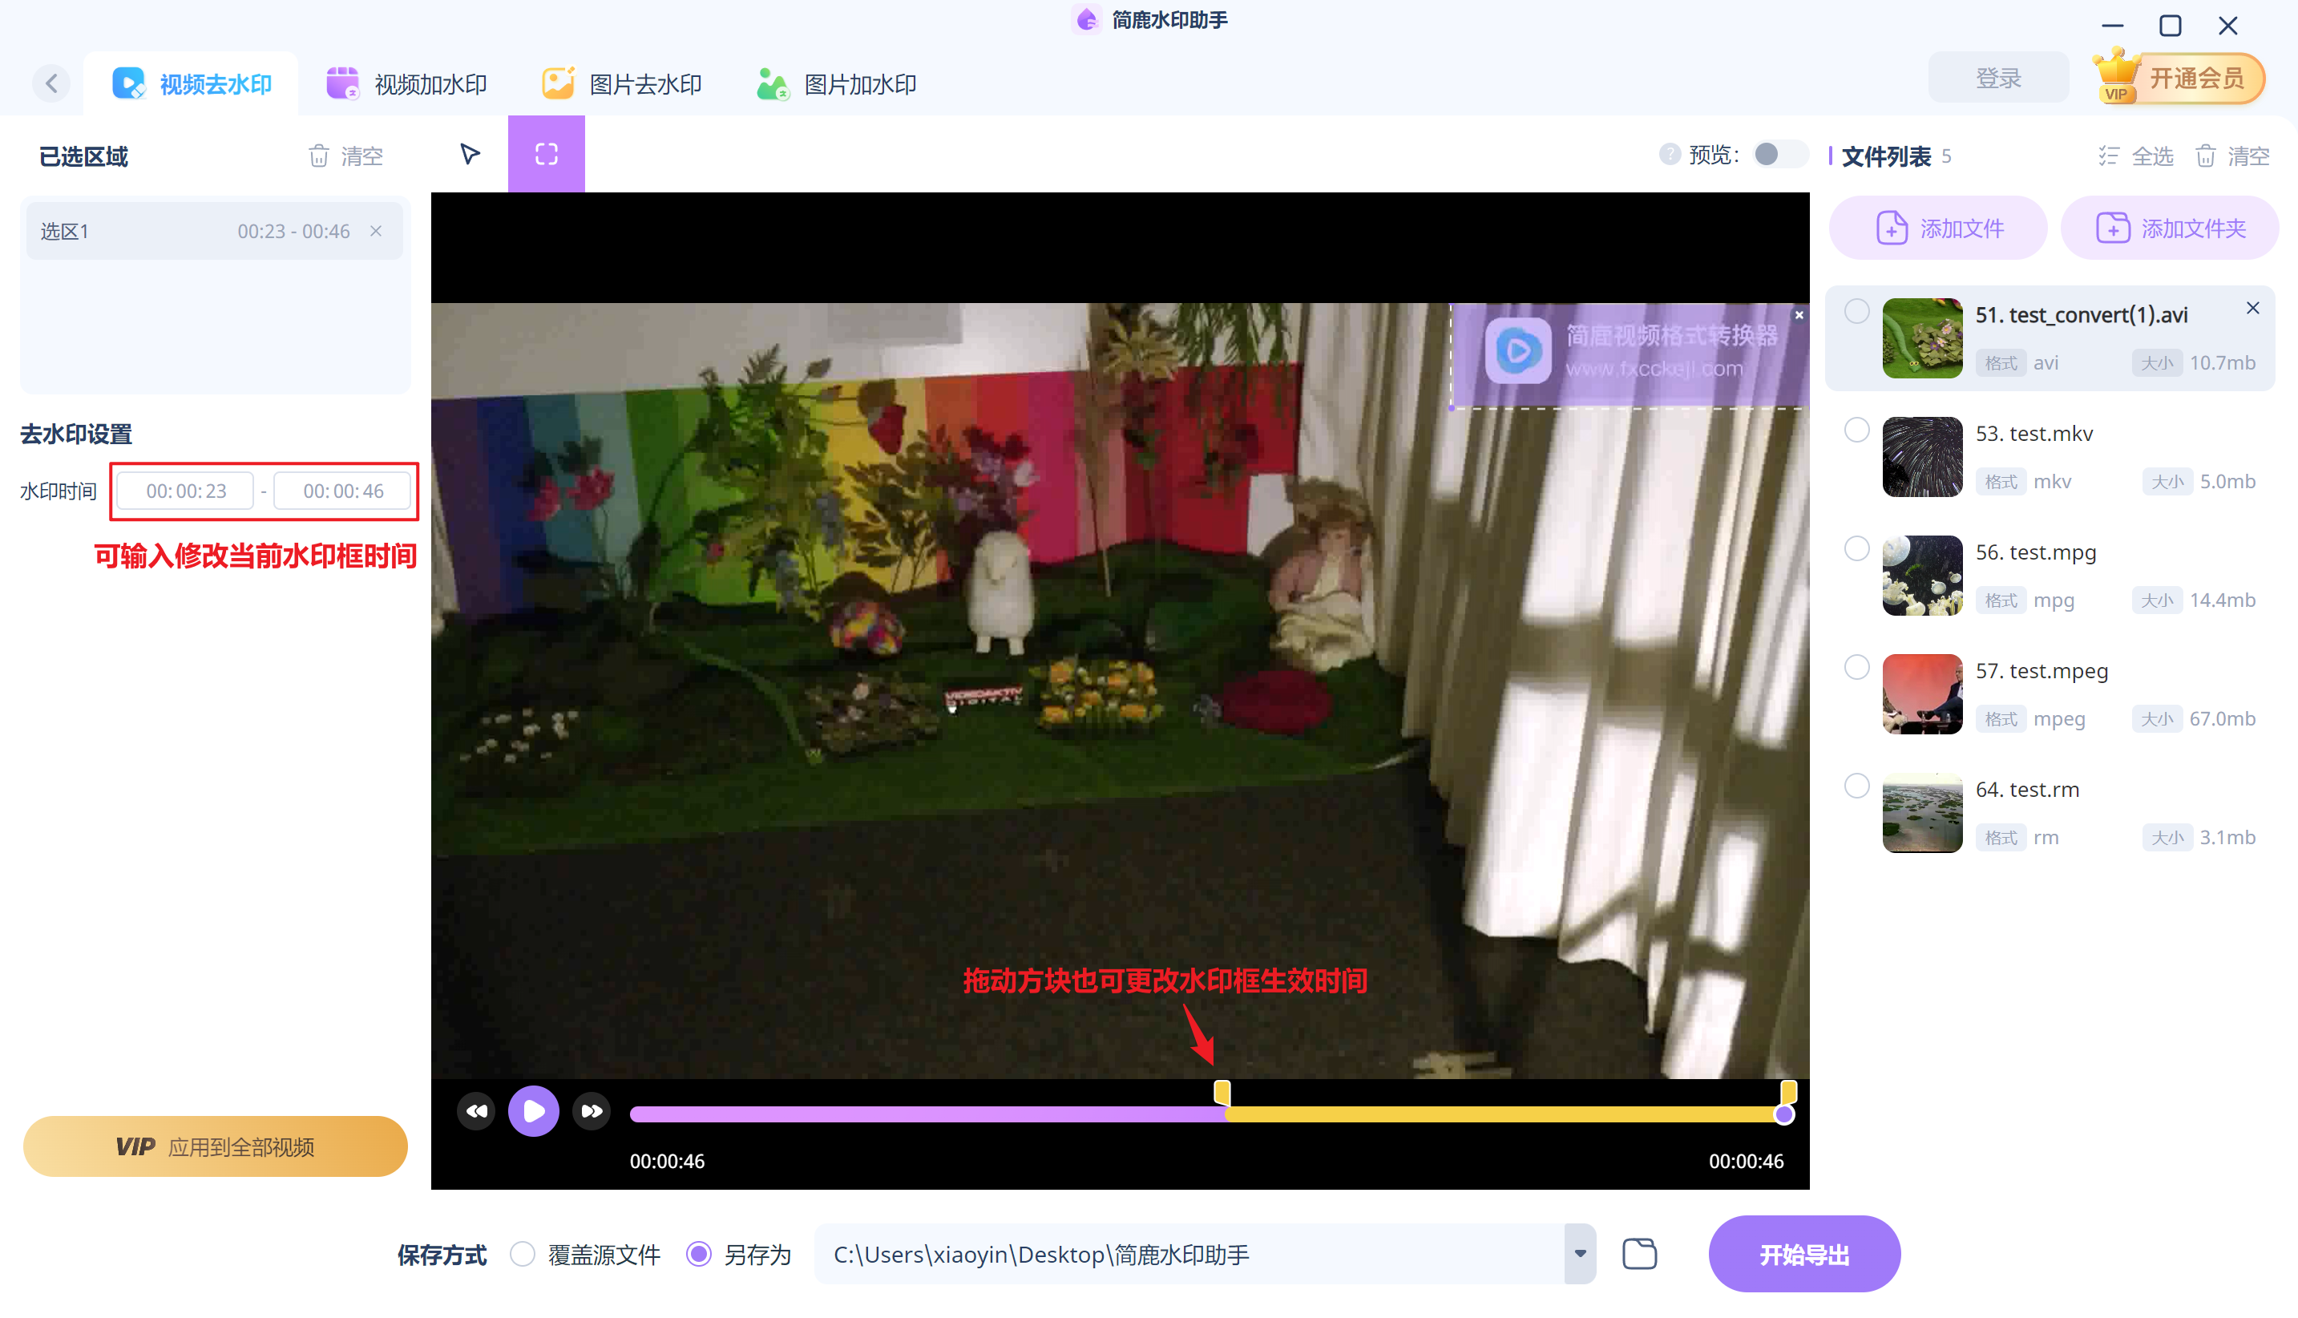Select the pointer selection tool
This screenshot has width=2298, height=1318.
[x=470, y=154]
